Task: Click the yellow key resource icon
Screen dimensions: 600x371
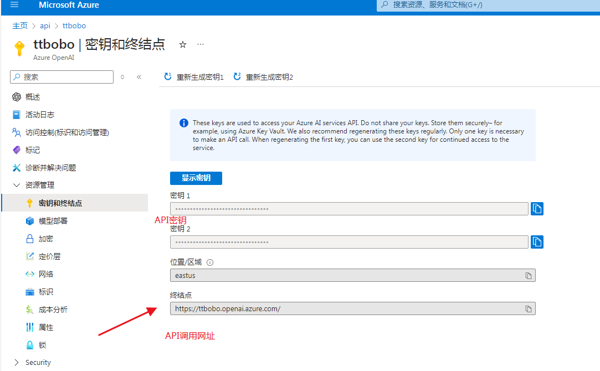Action: [x=19, y=49]
